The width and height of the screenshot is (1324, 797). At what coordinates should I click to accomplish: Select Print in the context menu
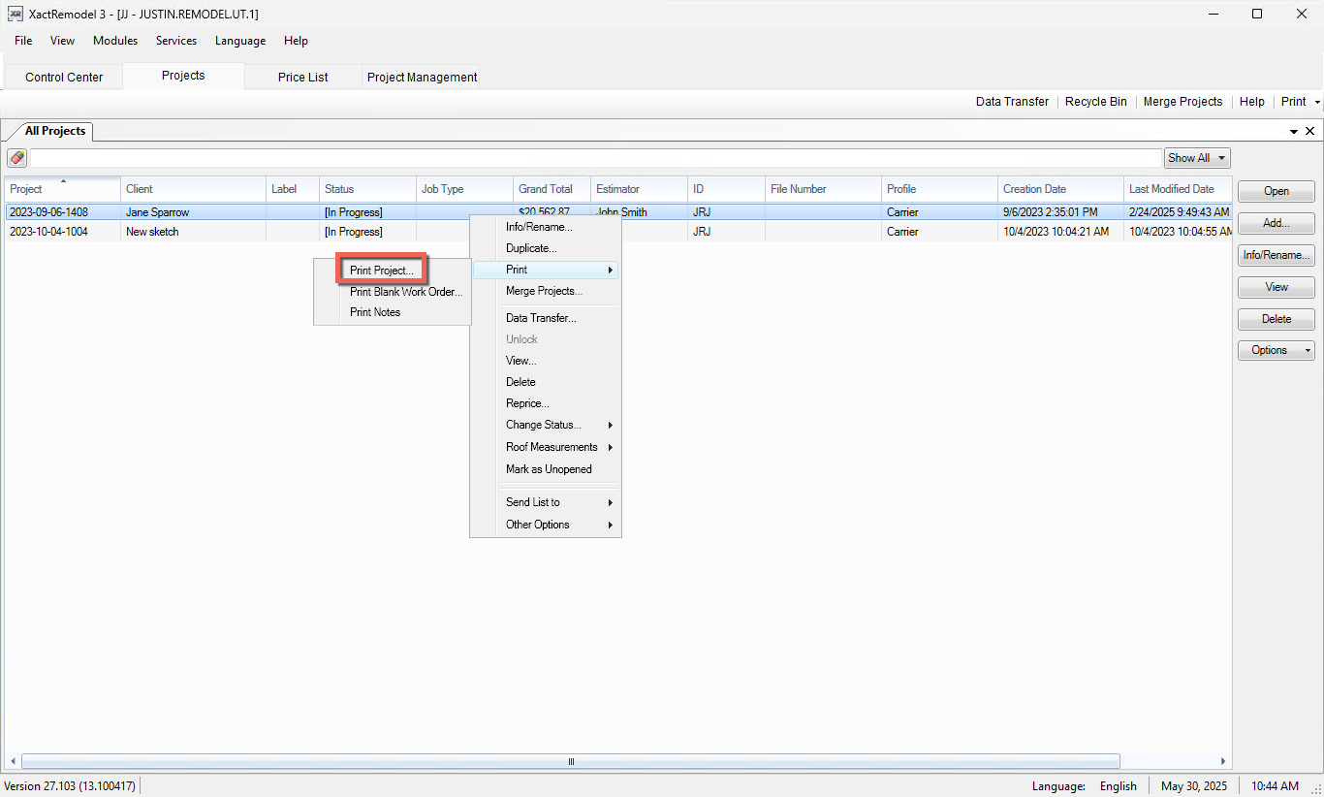click(x=546, y=270)
